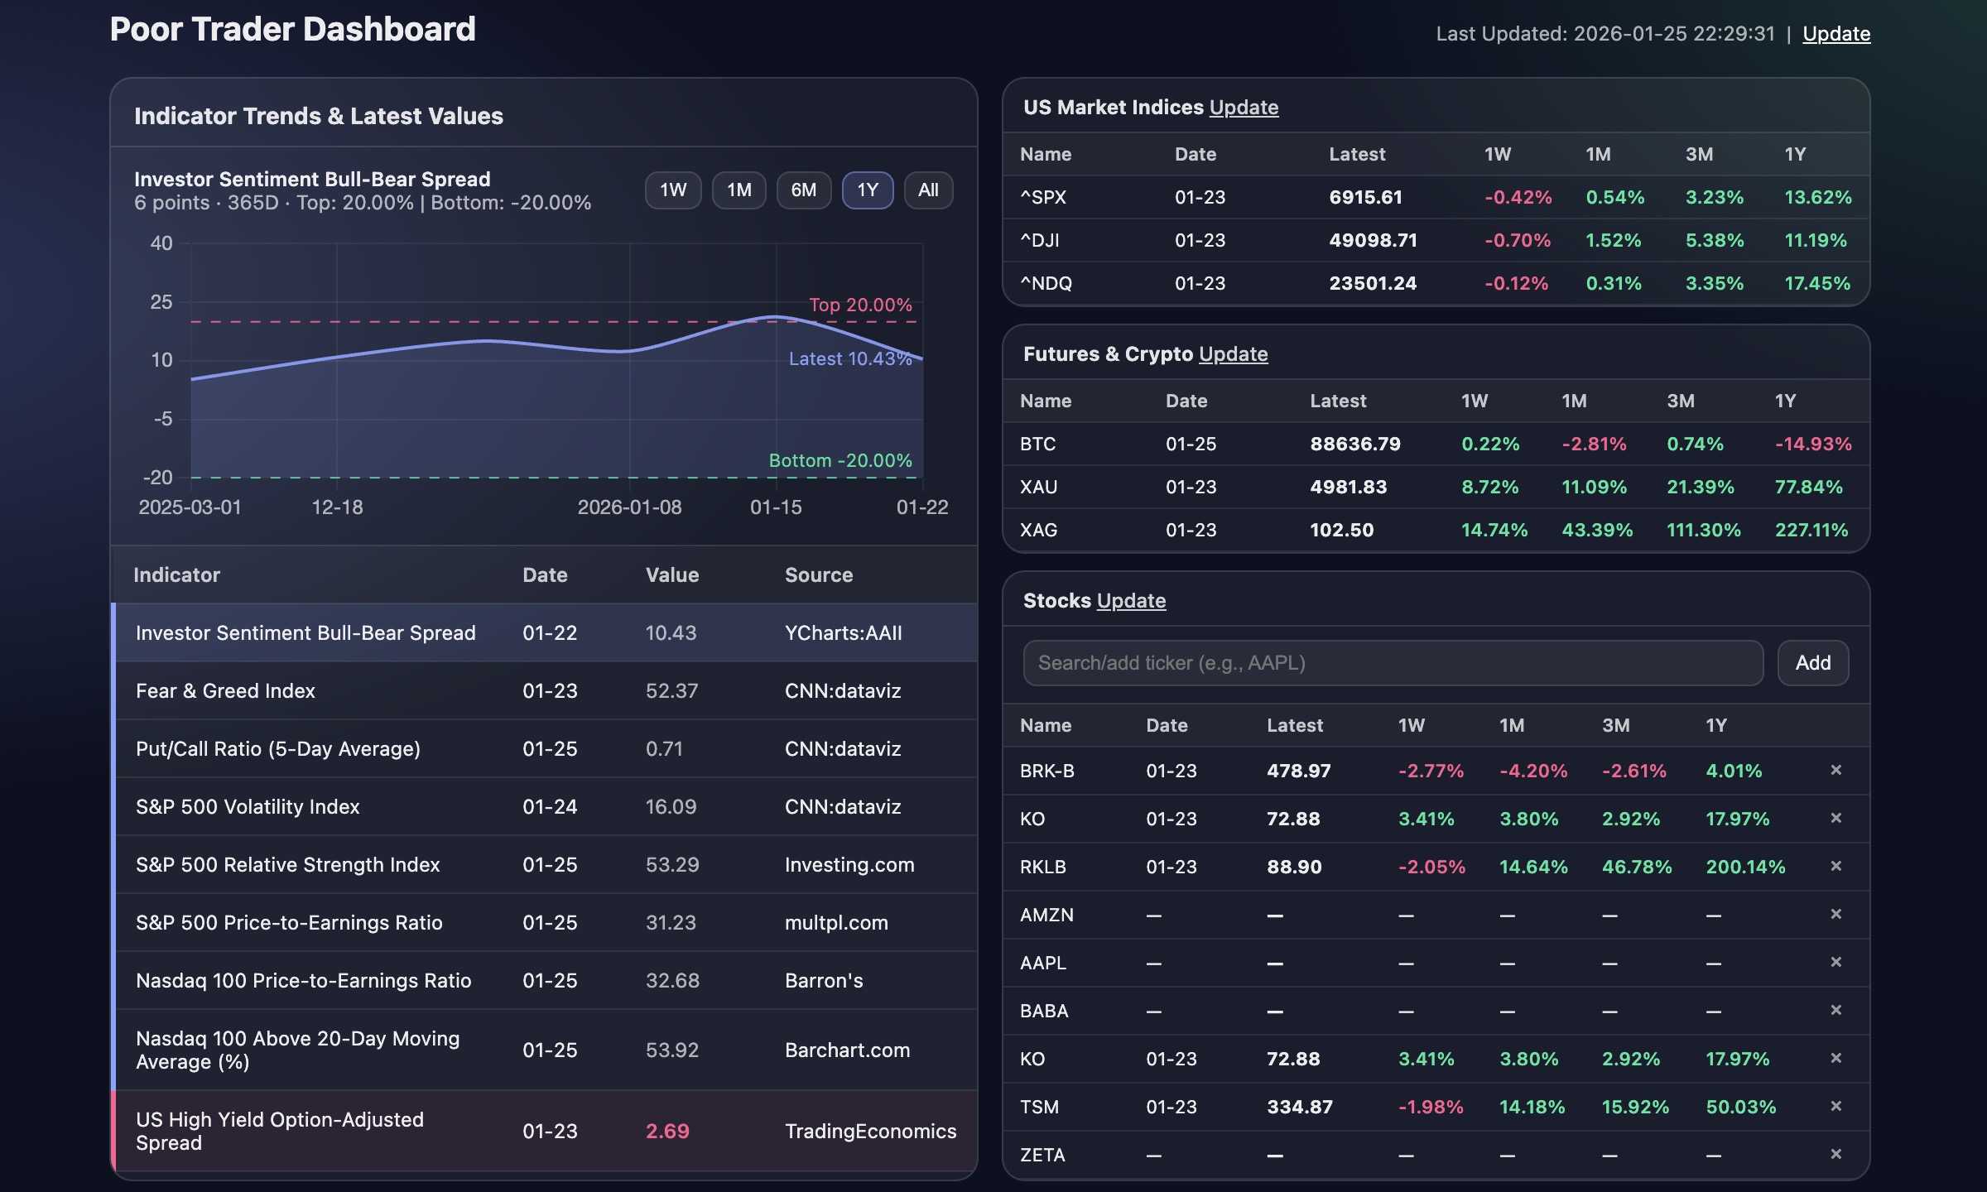Update the Stocks section

(1130, 601)
